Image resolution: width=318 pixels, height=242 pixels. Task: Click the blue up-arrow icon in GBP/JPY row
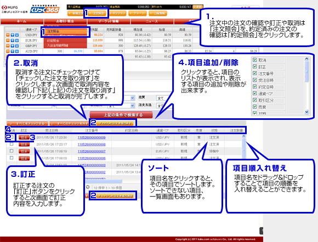13,46
